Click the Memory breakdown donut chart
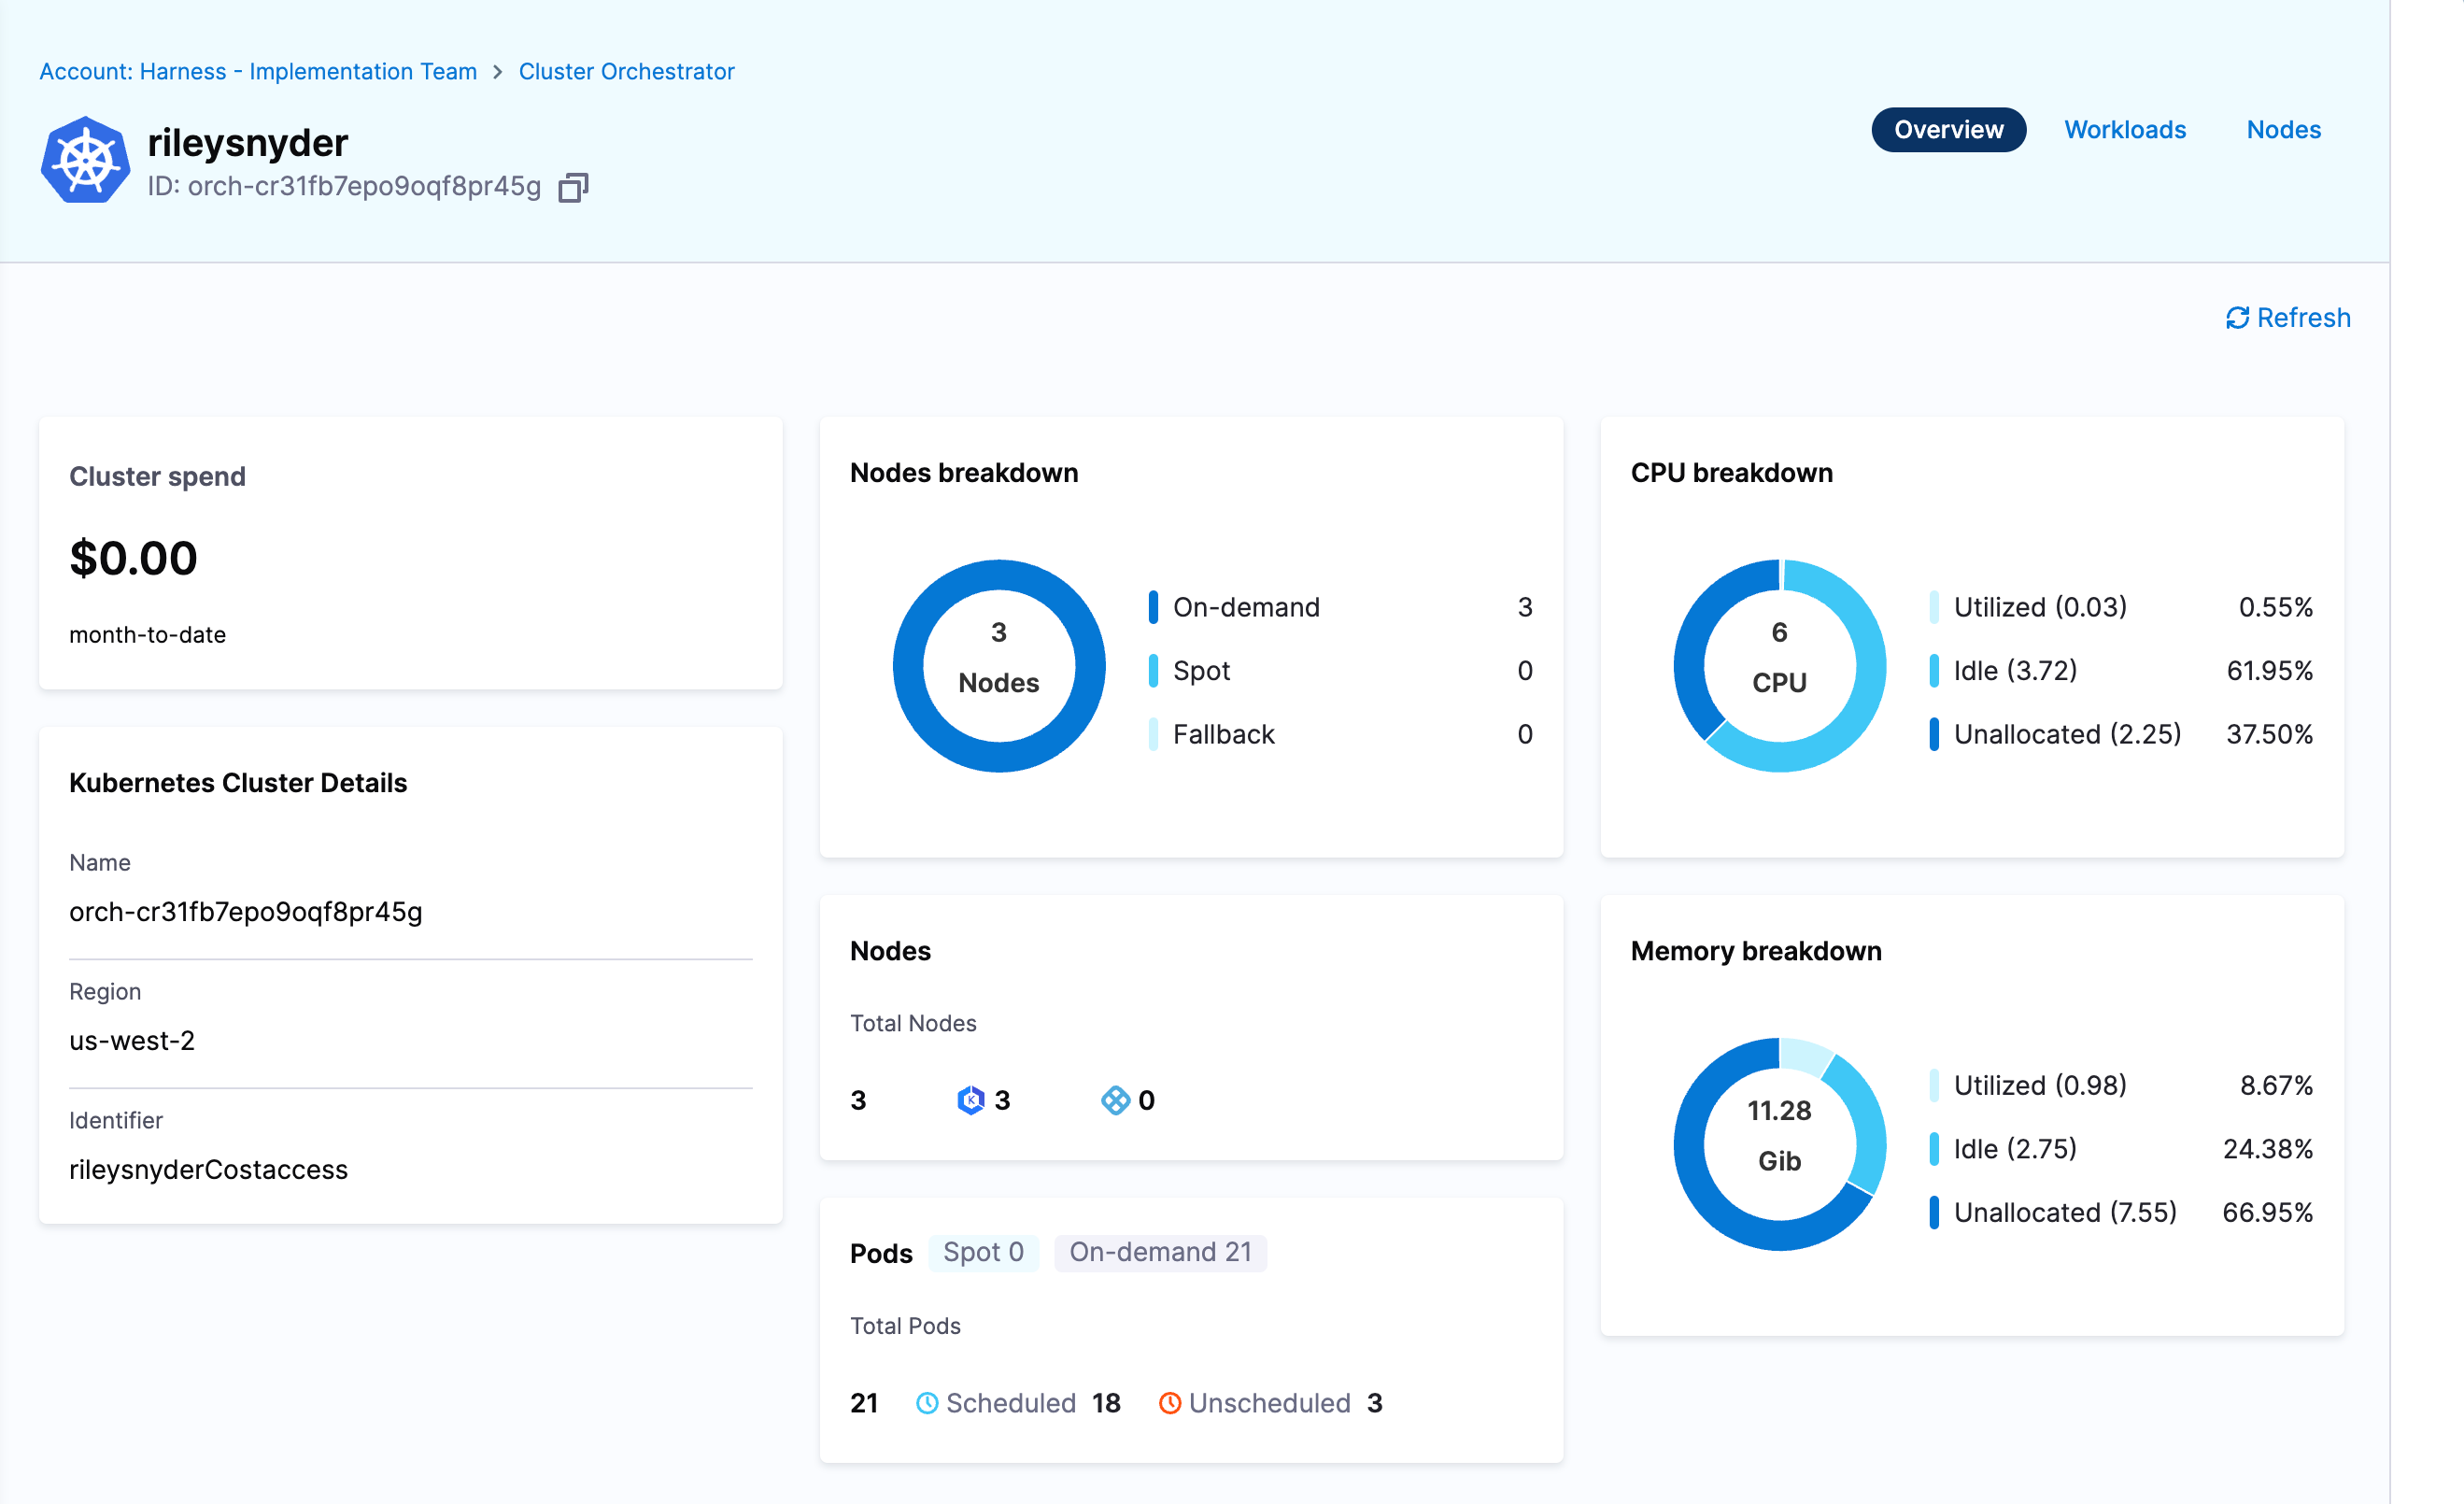This screenshot has height=1504, width=2464. click(1779, 1144)
